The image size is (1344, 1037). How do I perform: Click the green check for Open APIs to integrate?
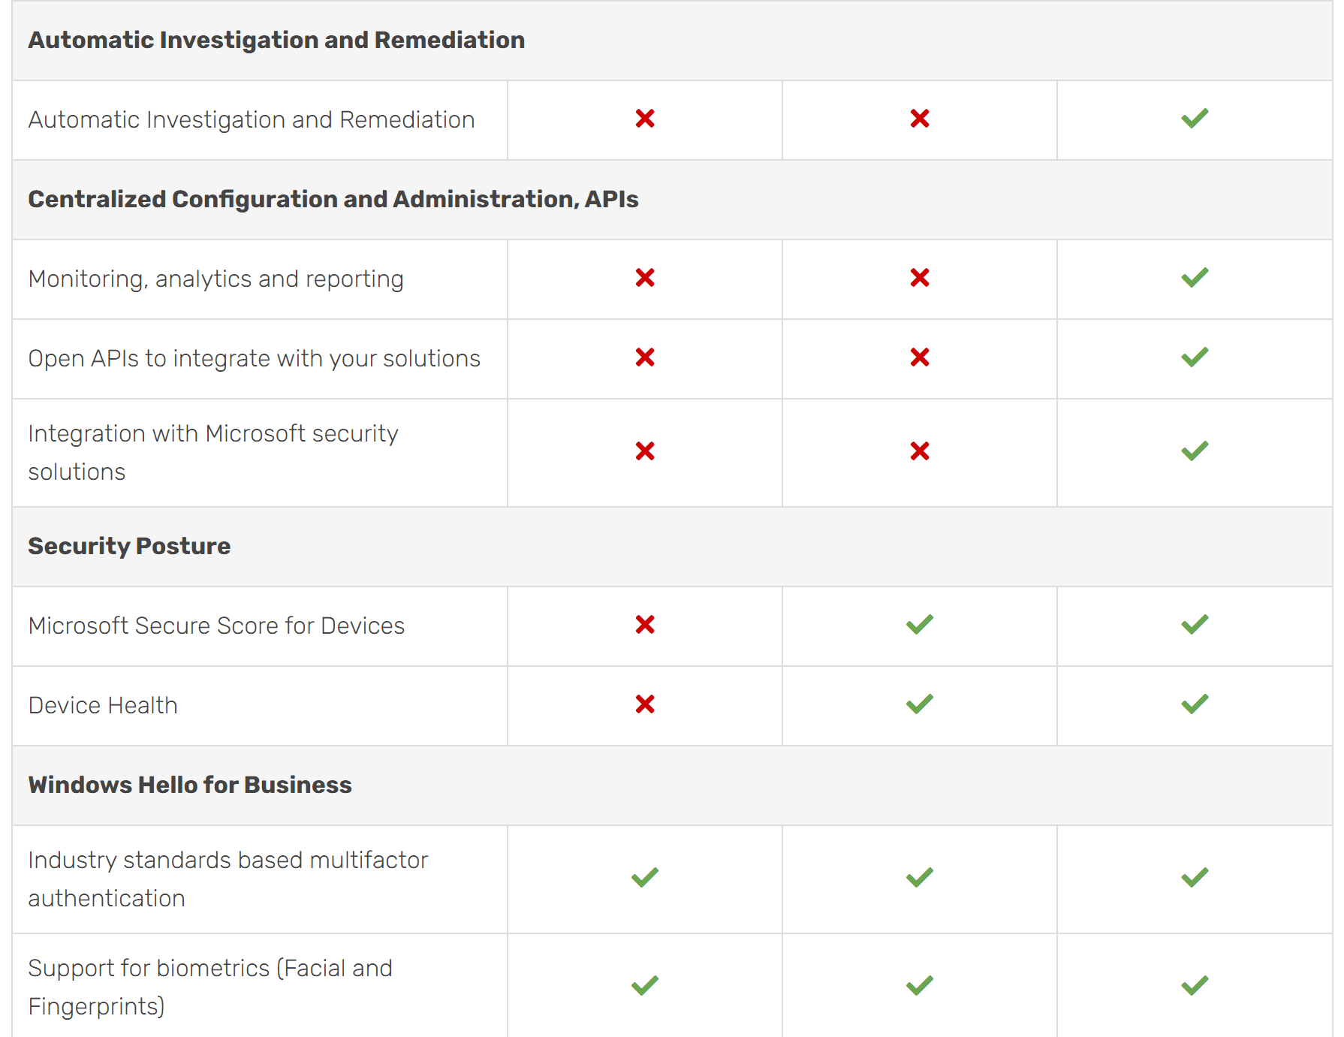1194,357
